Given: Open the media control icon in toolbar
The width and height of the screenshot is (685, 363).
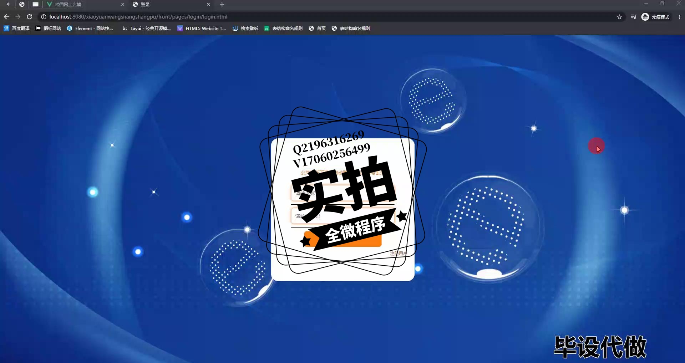Looking at the screenshot, I should click(633, 17).
